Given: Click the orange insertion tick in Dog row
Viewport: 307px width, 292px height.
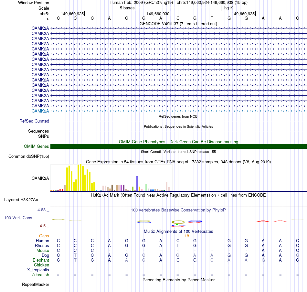Looking at the screenshot, I should (x=187, y=255).
